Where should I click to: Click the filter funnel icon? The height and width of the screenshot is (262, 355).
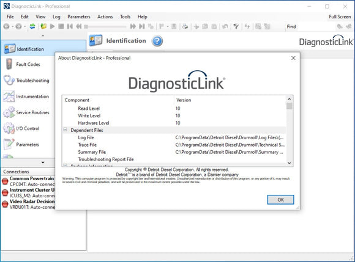tap(236, 26)
